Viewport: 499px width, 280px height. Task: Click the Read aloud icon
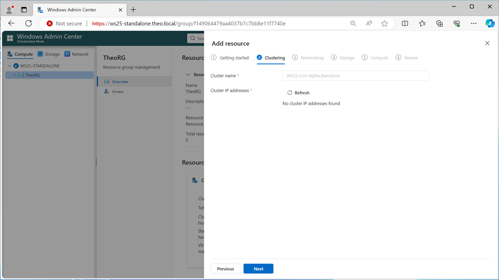pos(369,23)
